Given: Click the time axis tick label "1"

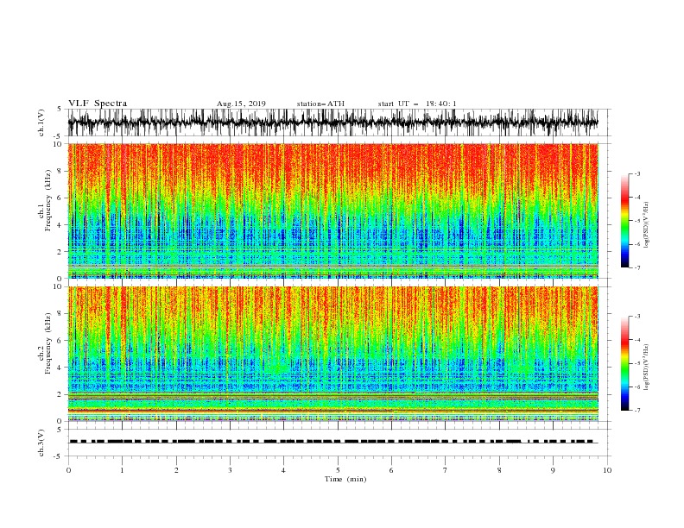Looking at the screenshot, I should point(122,470).
